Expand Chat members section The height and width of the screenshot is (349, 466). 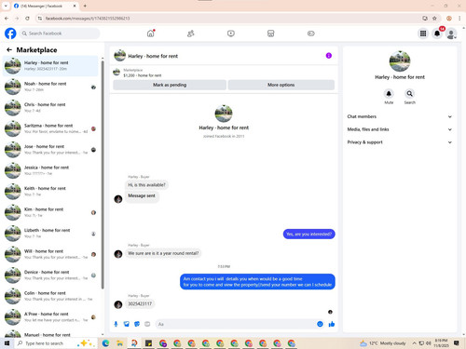(400, 116)
